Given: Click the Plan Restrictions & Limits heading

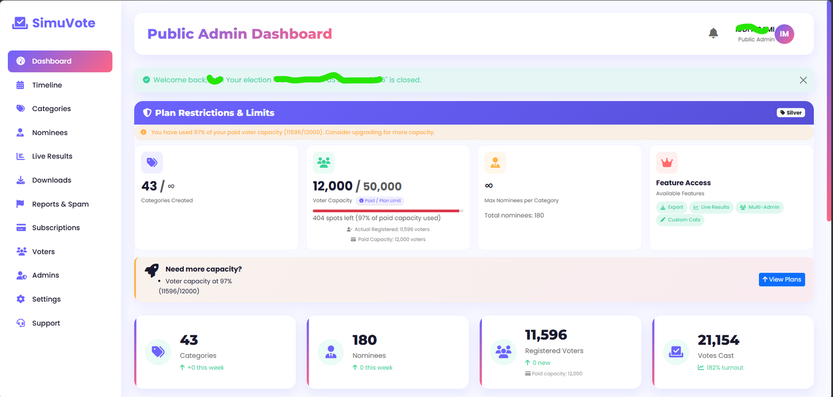Looking at the screenshot, I should click(214, 113).
